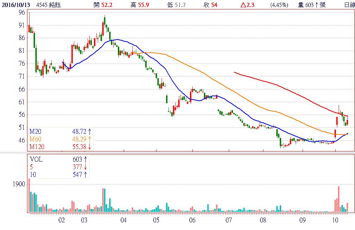Click the red △2.3 price change indicator

248,5
